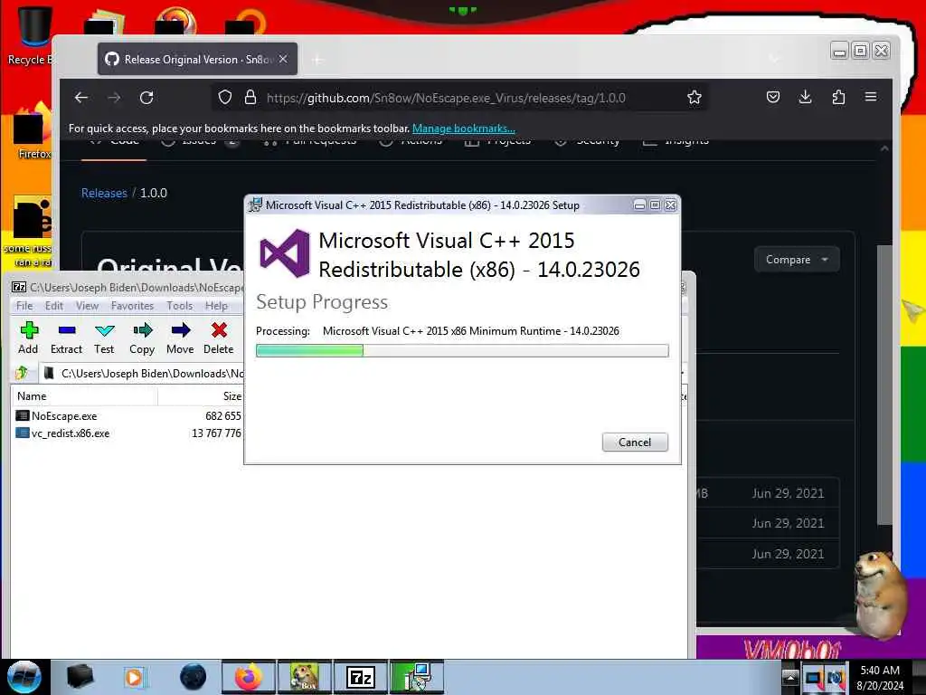Viewport: 926px width, 695px height.
Task: Click the setup progress bar
Action: 462,350
